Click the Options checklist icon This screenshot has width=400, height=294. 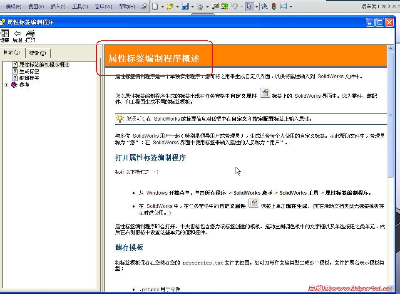(x=283, y=6)
